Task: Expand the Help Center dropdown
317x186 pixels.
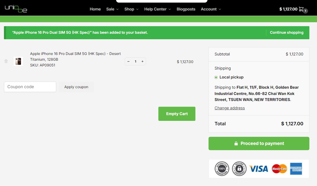Action: pos(158,9)
